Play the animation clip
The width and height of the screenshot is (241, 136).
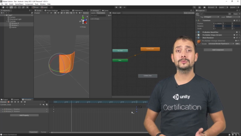[x=18, y=102]
